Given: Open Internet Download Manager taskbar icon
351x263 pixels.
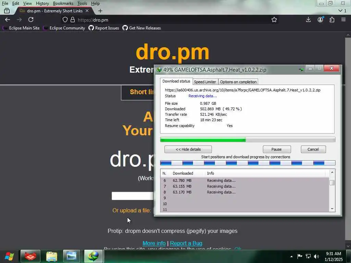Looking at the screenshot, I should coord(93,256).
